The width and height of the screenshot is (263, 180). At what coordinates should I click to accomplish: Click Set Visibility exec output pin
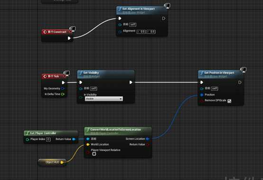click(x=131, y=82)
